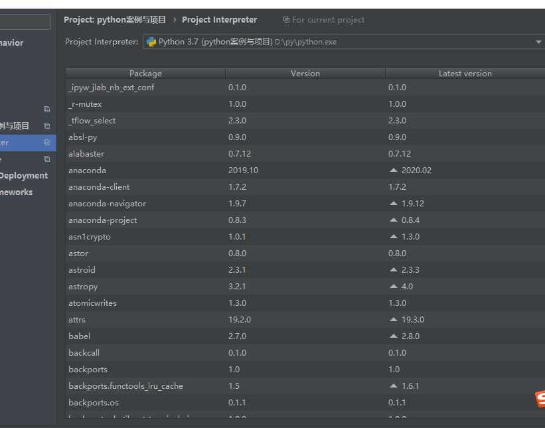Viewport: 545px width, 428px height.
Task: Click upgrade arrow icon for astroid 2.3.3
Action: pos(394,269)
